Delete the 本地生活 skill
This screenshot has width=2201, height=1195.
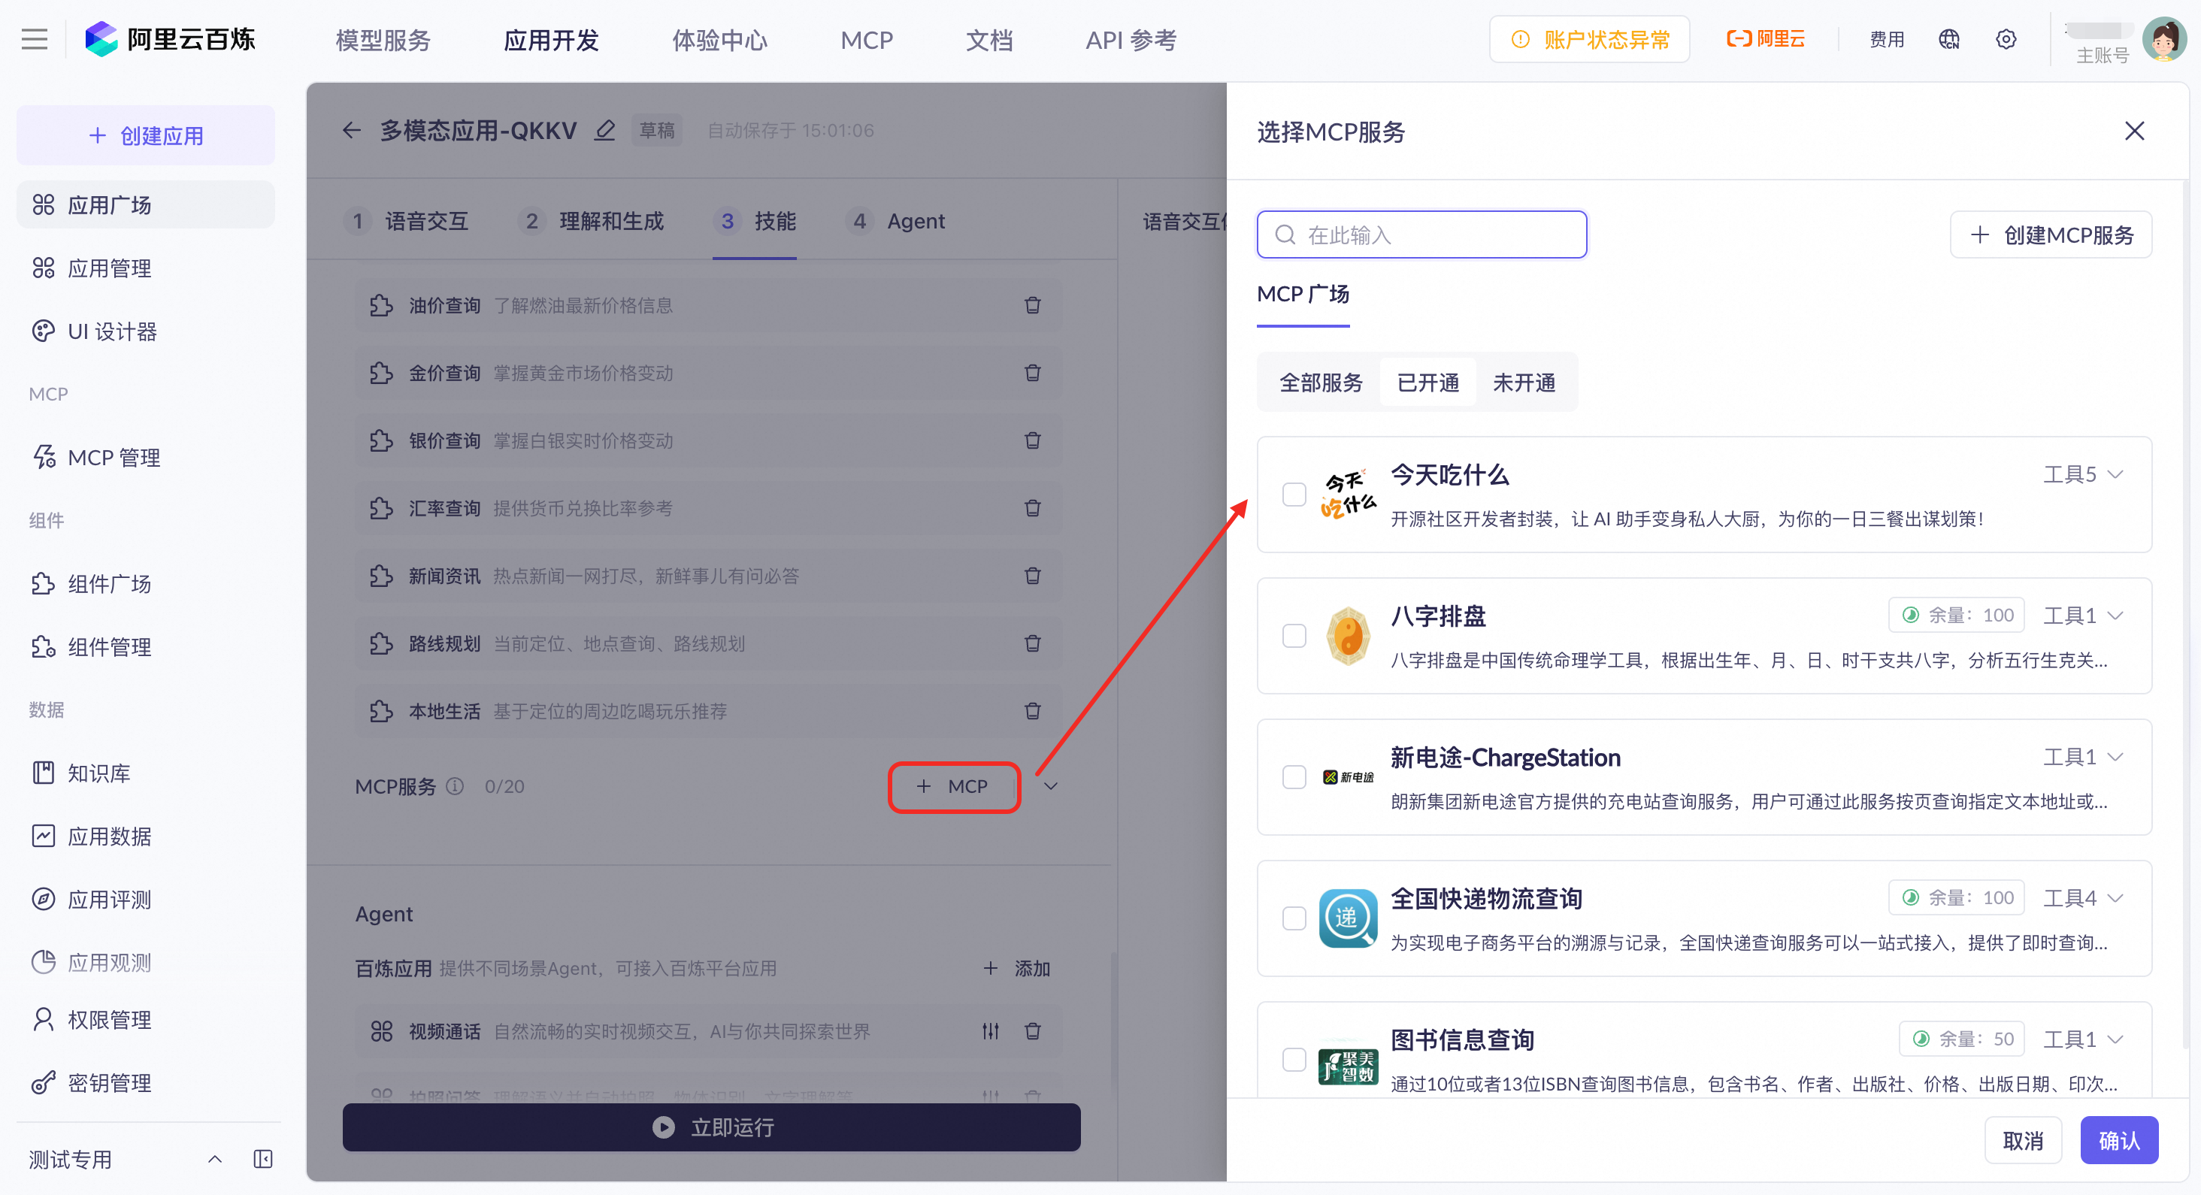click(x=1032, y=711)
